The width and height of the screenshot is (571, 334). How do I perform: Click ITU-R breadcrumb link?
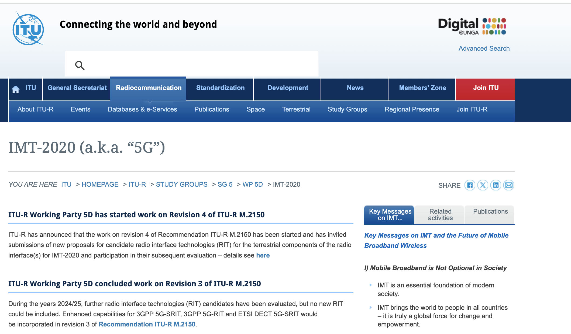137,185
